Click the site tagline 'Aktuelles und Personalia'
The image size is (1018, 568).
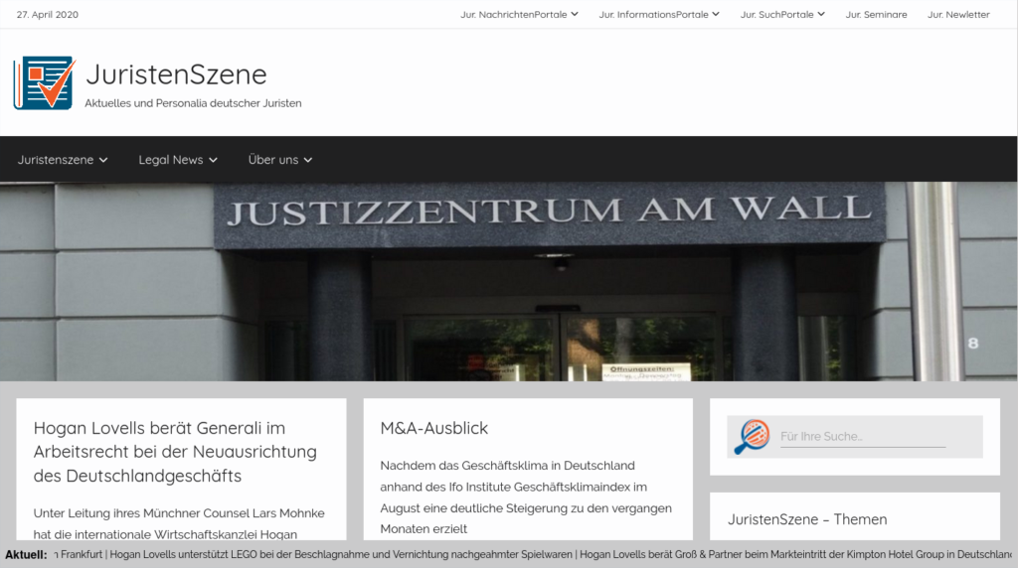[x=193, y=103]
